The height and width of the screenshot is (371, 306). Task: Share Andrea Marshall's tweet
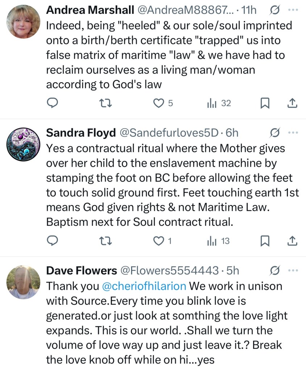click(x=292, y=103)
